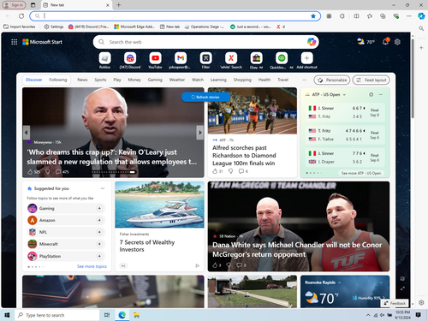Open the Edge sidebar search icon
428x321 pixels.
pyautogui.click(x=421, y=28)
